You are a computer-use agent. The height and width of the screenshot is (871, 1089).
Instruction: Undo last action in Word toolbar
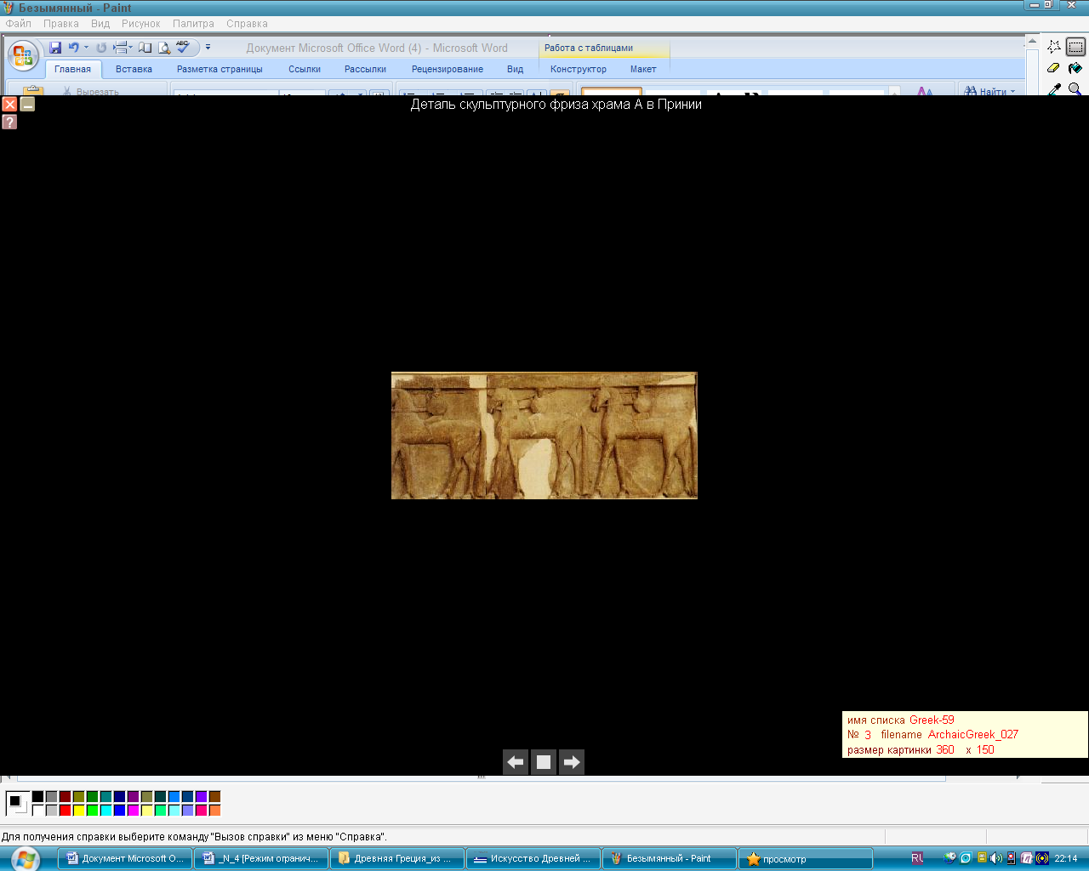(73, 48)
